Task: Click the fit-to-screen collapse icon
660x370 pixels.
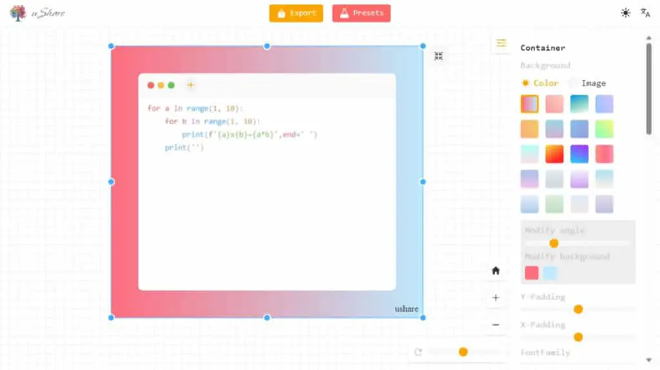Action: [438, 56]
